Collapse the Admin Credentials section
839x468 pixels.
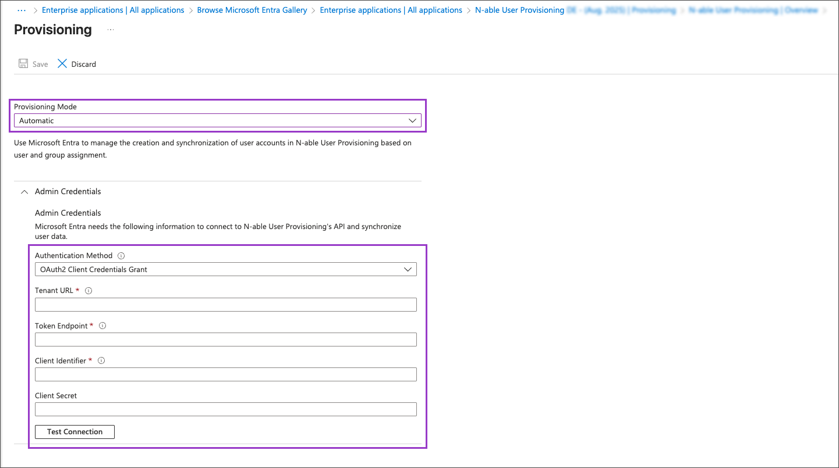coord(24,192)
